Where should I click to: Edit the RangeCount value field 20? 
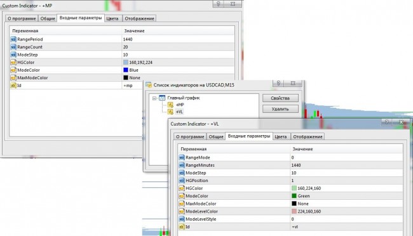pos(178,47)
